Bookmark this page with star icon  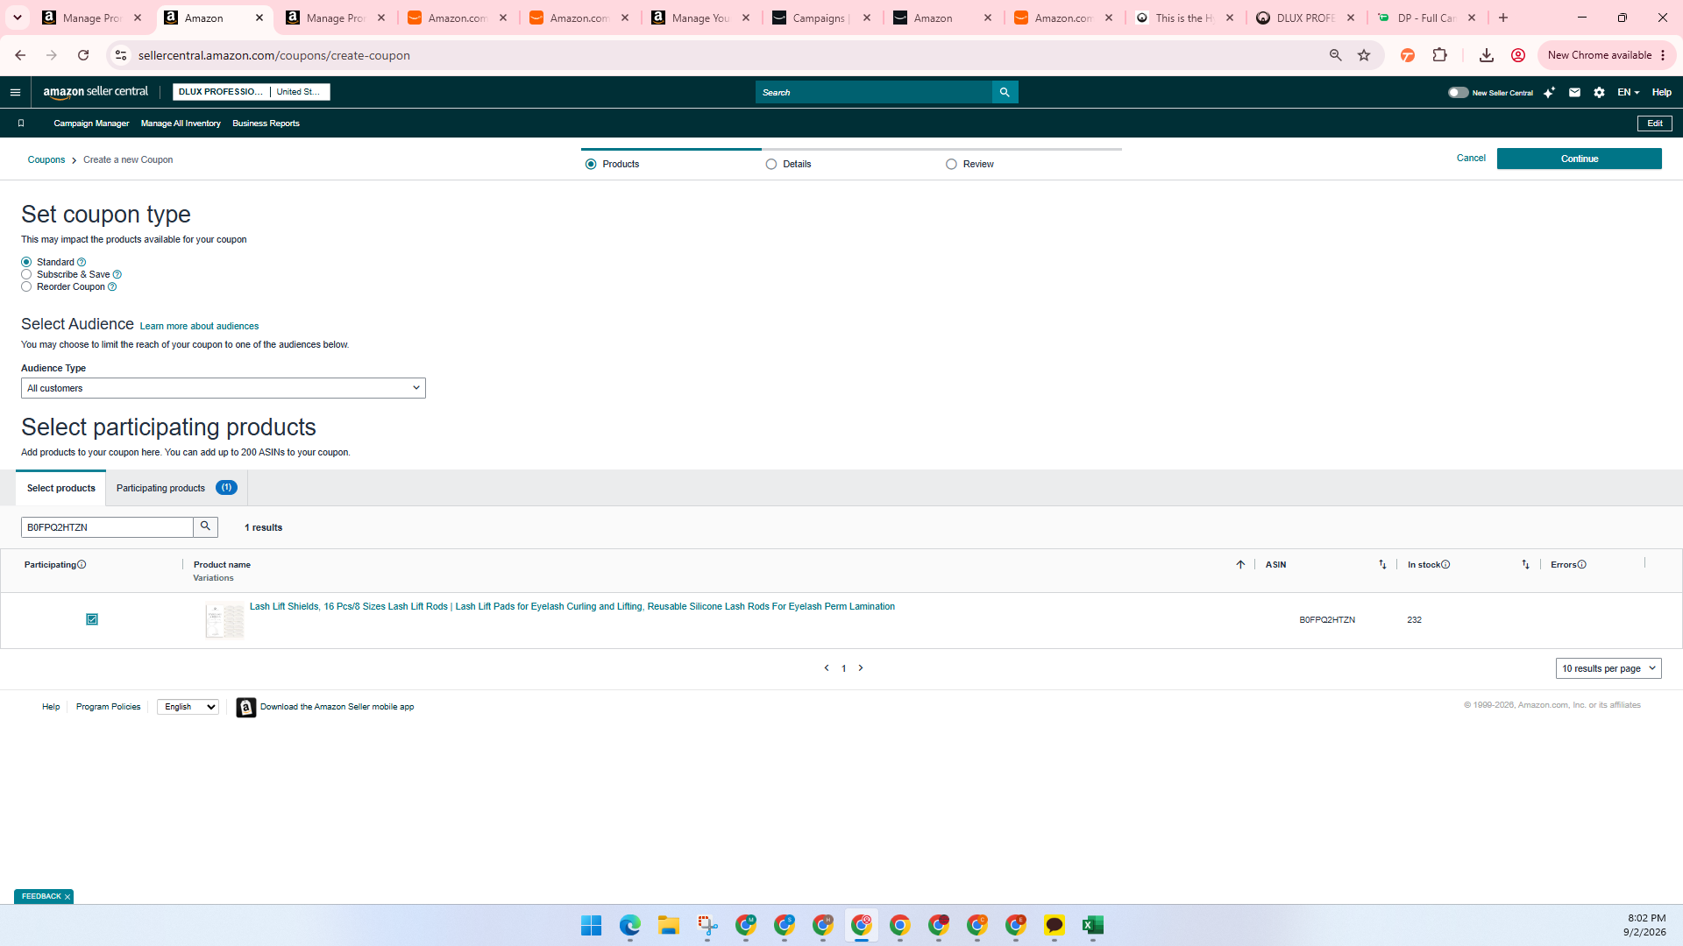1364,55
